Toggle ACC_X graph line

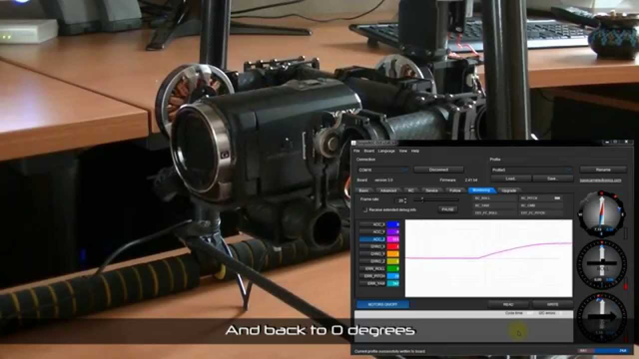click(x=372, y=224)
